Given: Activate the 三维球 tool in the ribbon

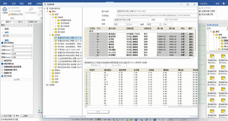Looking at the screenshot, I should (5, 10).
